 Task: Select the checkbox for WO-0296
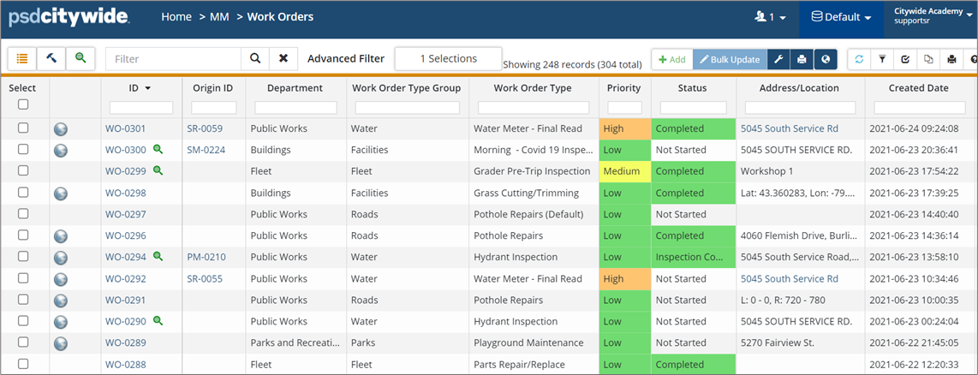[23, 235]
